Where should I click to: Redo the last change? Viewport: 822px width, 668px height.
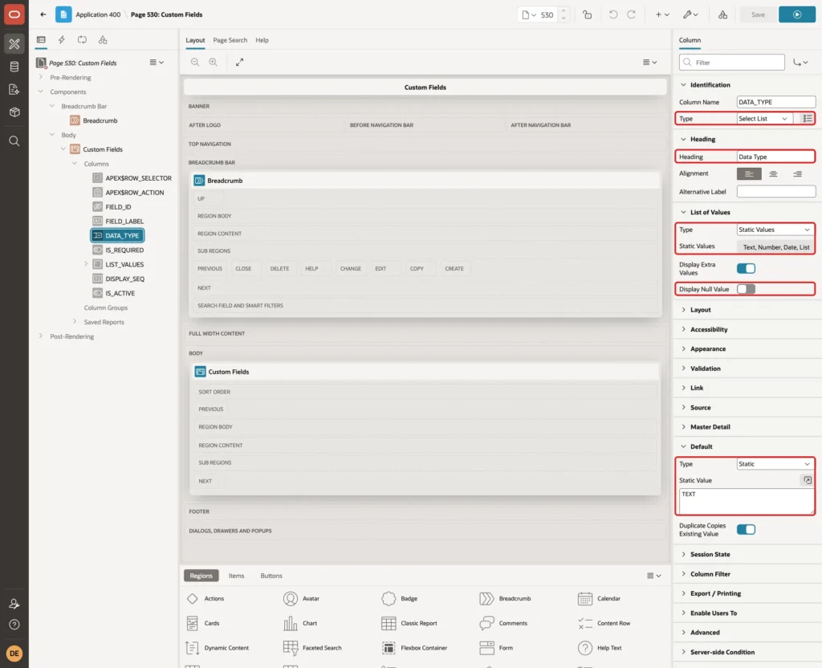click(631, 14)
